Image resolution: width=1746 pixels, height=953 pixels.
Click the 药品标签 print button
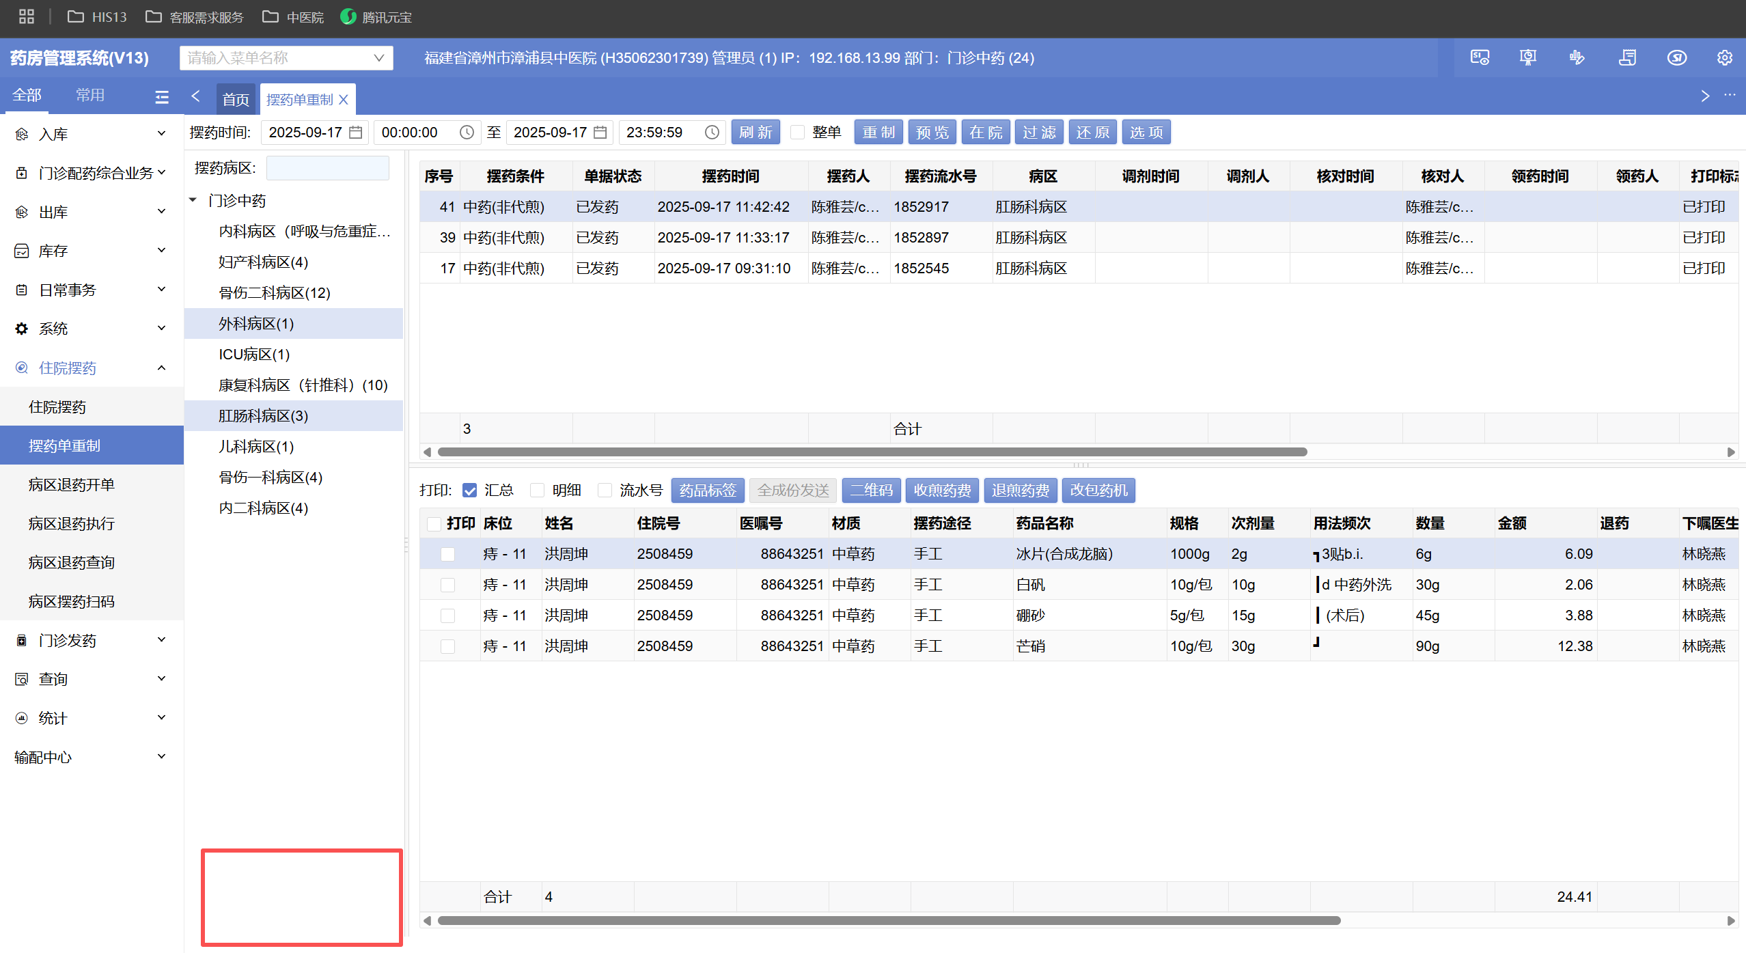pyautogui.click(x=707, y=491)
